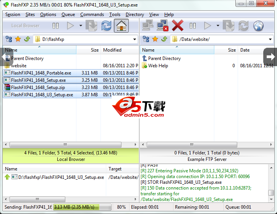
Task: Sort local files by Name column
Action: click(40, 50)
